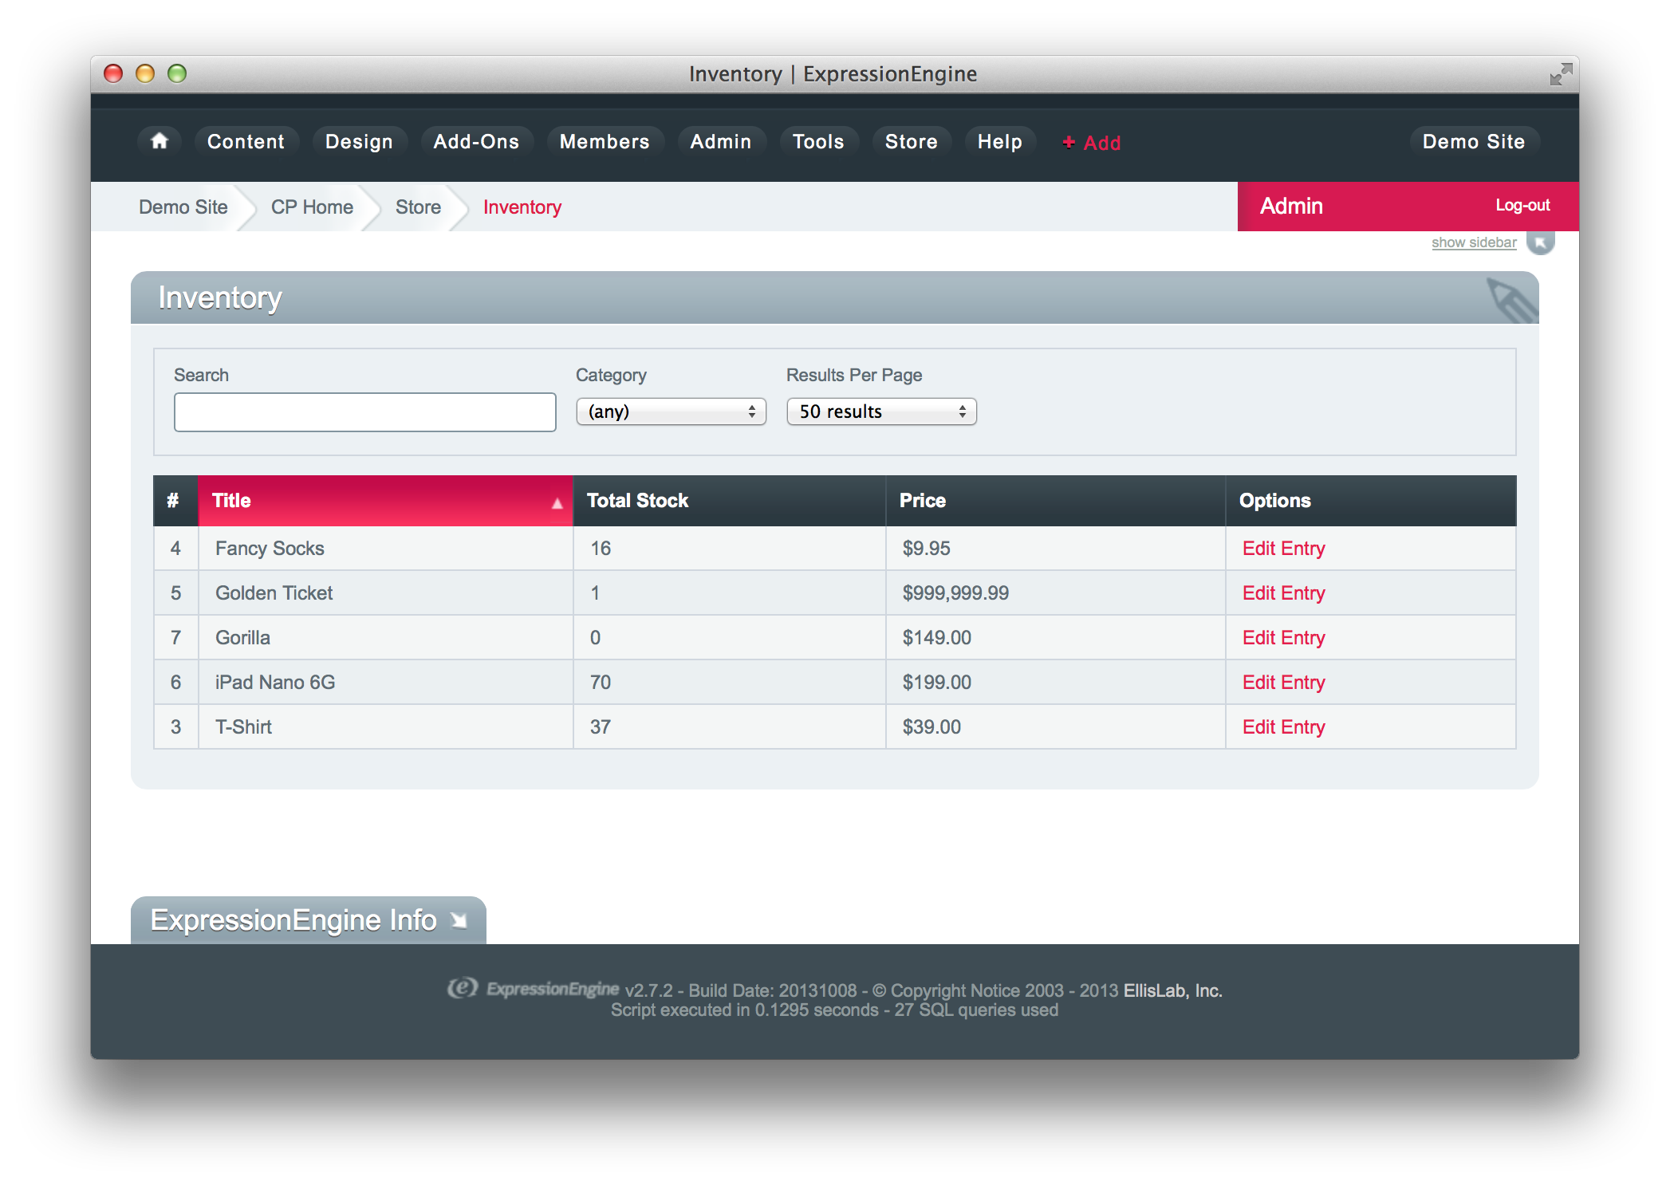
Task: Open the Admin menu in the nav bar
Action: click(721, 141)
